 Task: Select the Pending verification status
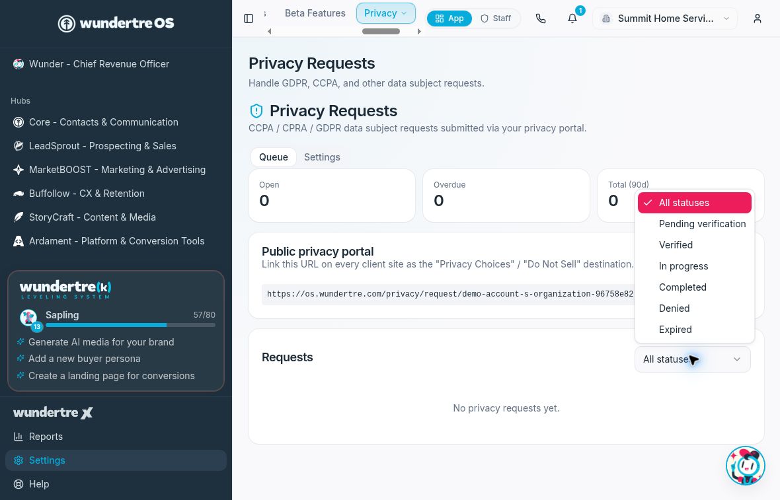(695, 224)
